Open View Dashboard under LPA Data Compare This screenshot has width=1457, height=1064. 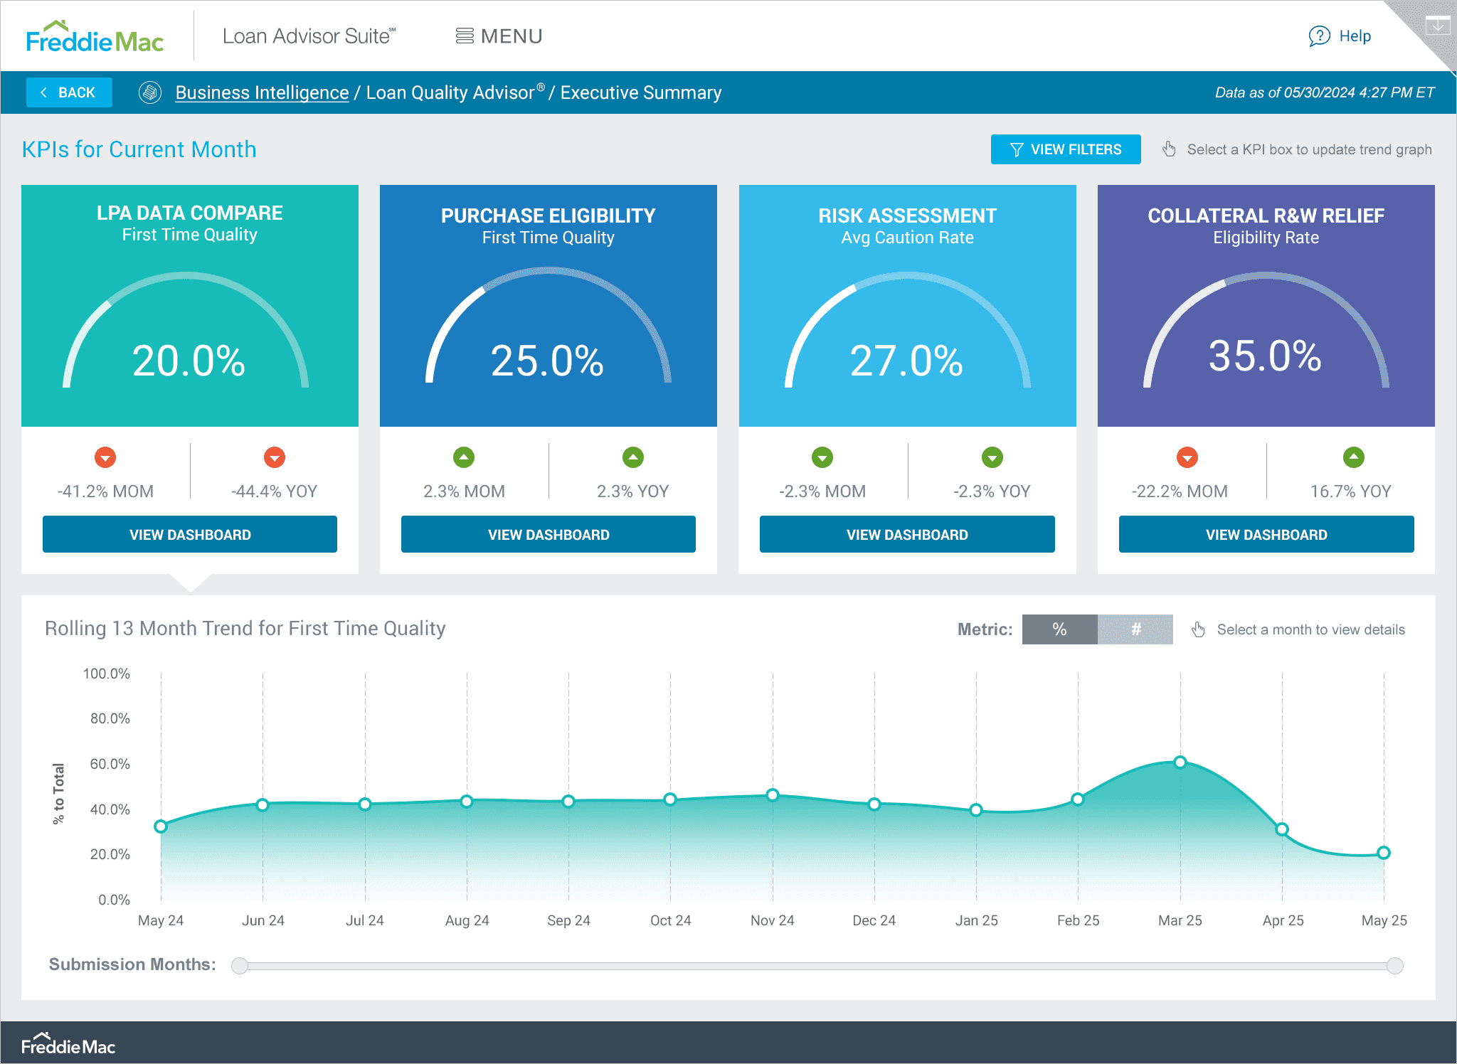(x=190, y=534)
